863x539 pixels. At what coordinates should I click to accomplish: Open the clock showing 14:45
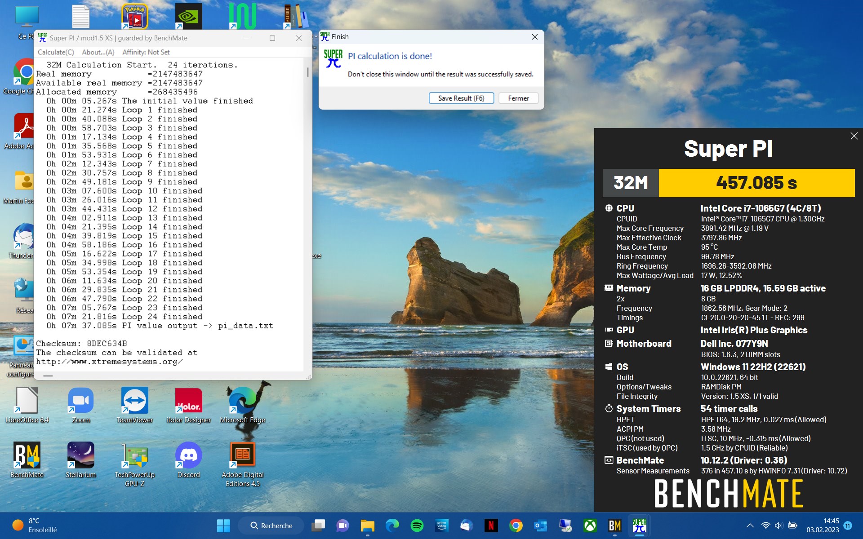(x=823, y=526)
